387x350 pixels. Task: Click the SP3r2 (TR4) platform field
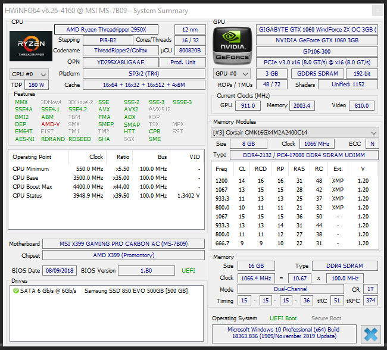(144, 74)
